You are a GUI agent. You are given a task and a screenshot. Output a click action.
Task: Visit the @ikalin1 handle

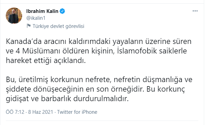coord(36,18)
